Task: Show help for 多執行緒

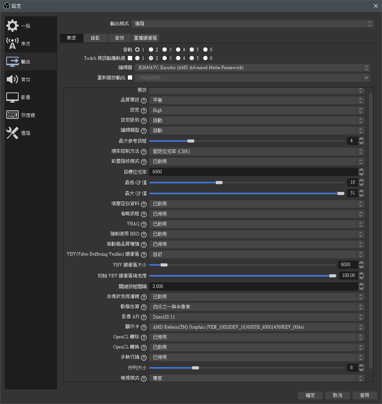Action: 144,358
